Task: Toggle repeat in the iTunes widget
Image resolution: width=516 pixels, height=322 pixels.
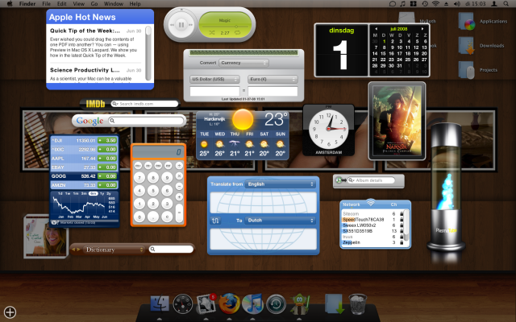Action: click(238, 33)
